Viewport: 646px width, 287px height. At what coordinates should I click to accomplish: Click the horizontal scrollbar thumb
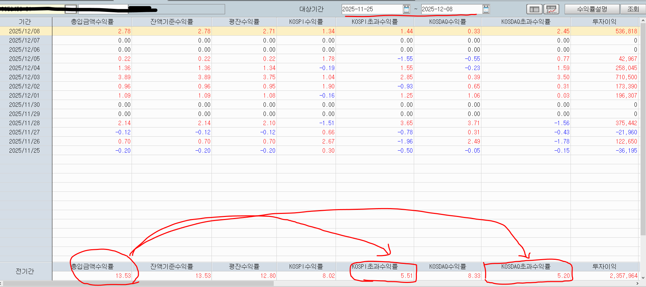138,284
